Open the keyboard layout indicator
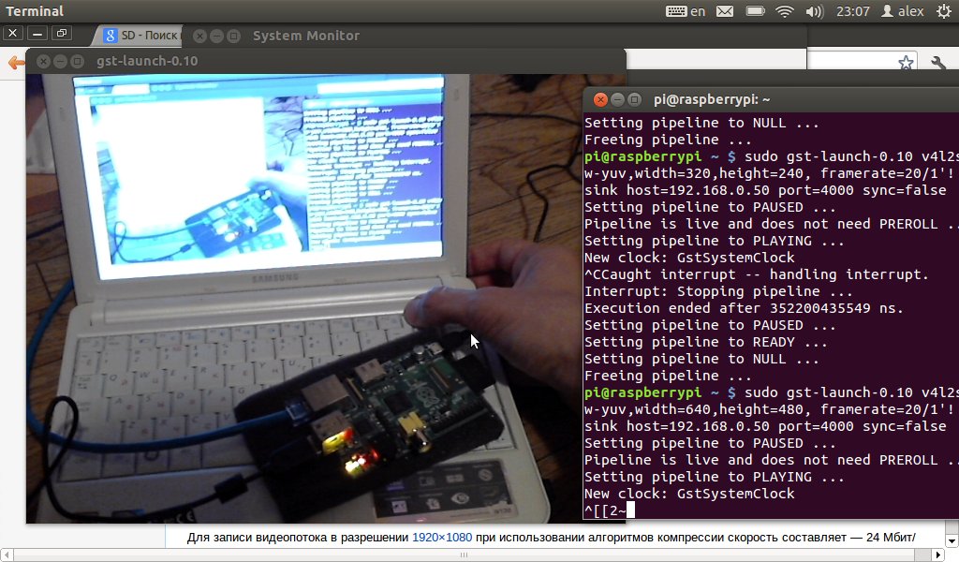 675,11
